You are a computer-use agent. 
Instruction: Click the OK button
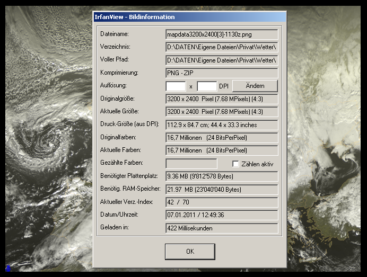pos(190,252)
